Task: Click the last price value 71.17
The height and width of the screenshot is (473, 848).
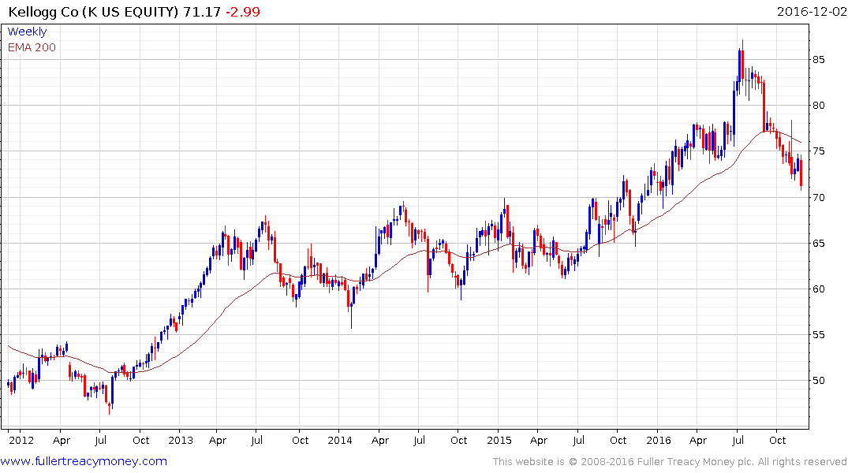Action: tap(202, 11)
